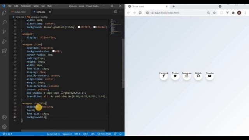Select the Social Icons browser tab

148,6
